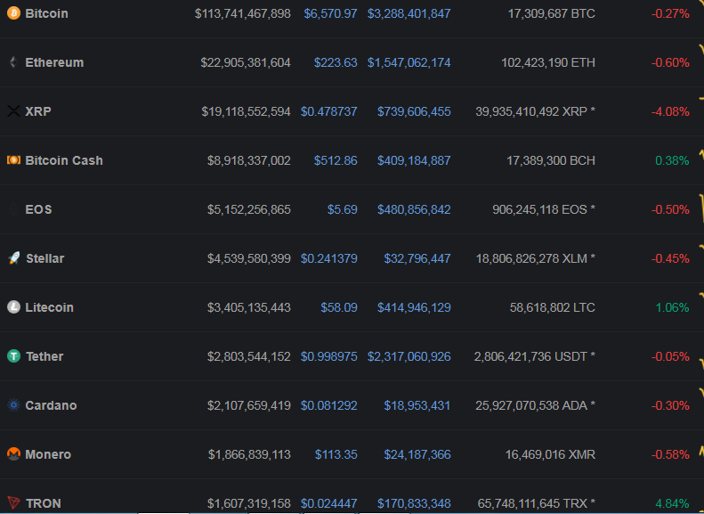Click XRP price $0.478737
Screen dimensions: 704x514
point(329,111)
